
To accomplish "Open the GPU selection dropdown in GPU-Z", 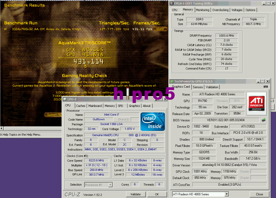I will (x=227, y=194).
